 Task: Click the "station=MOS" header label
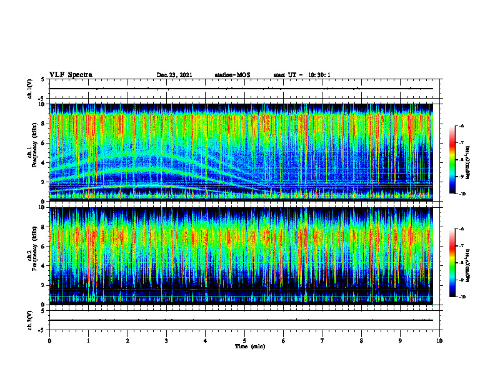232,75
